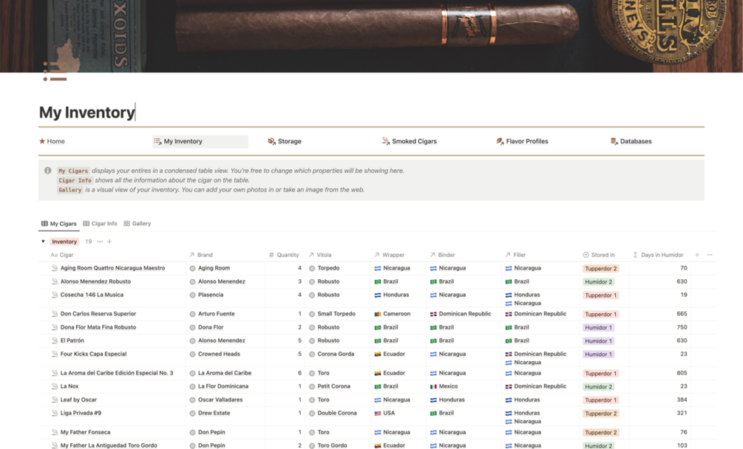Click the info icon in callout

click(x=48, y=171)
